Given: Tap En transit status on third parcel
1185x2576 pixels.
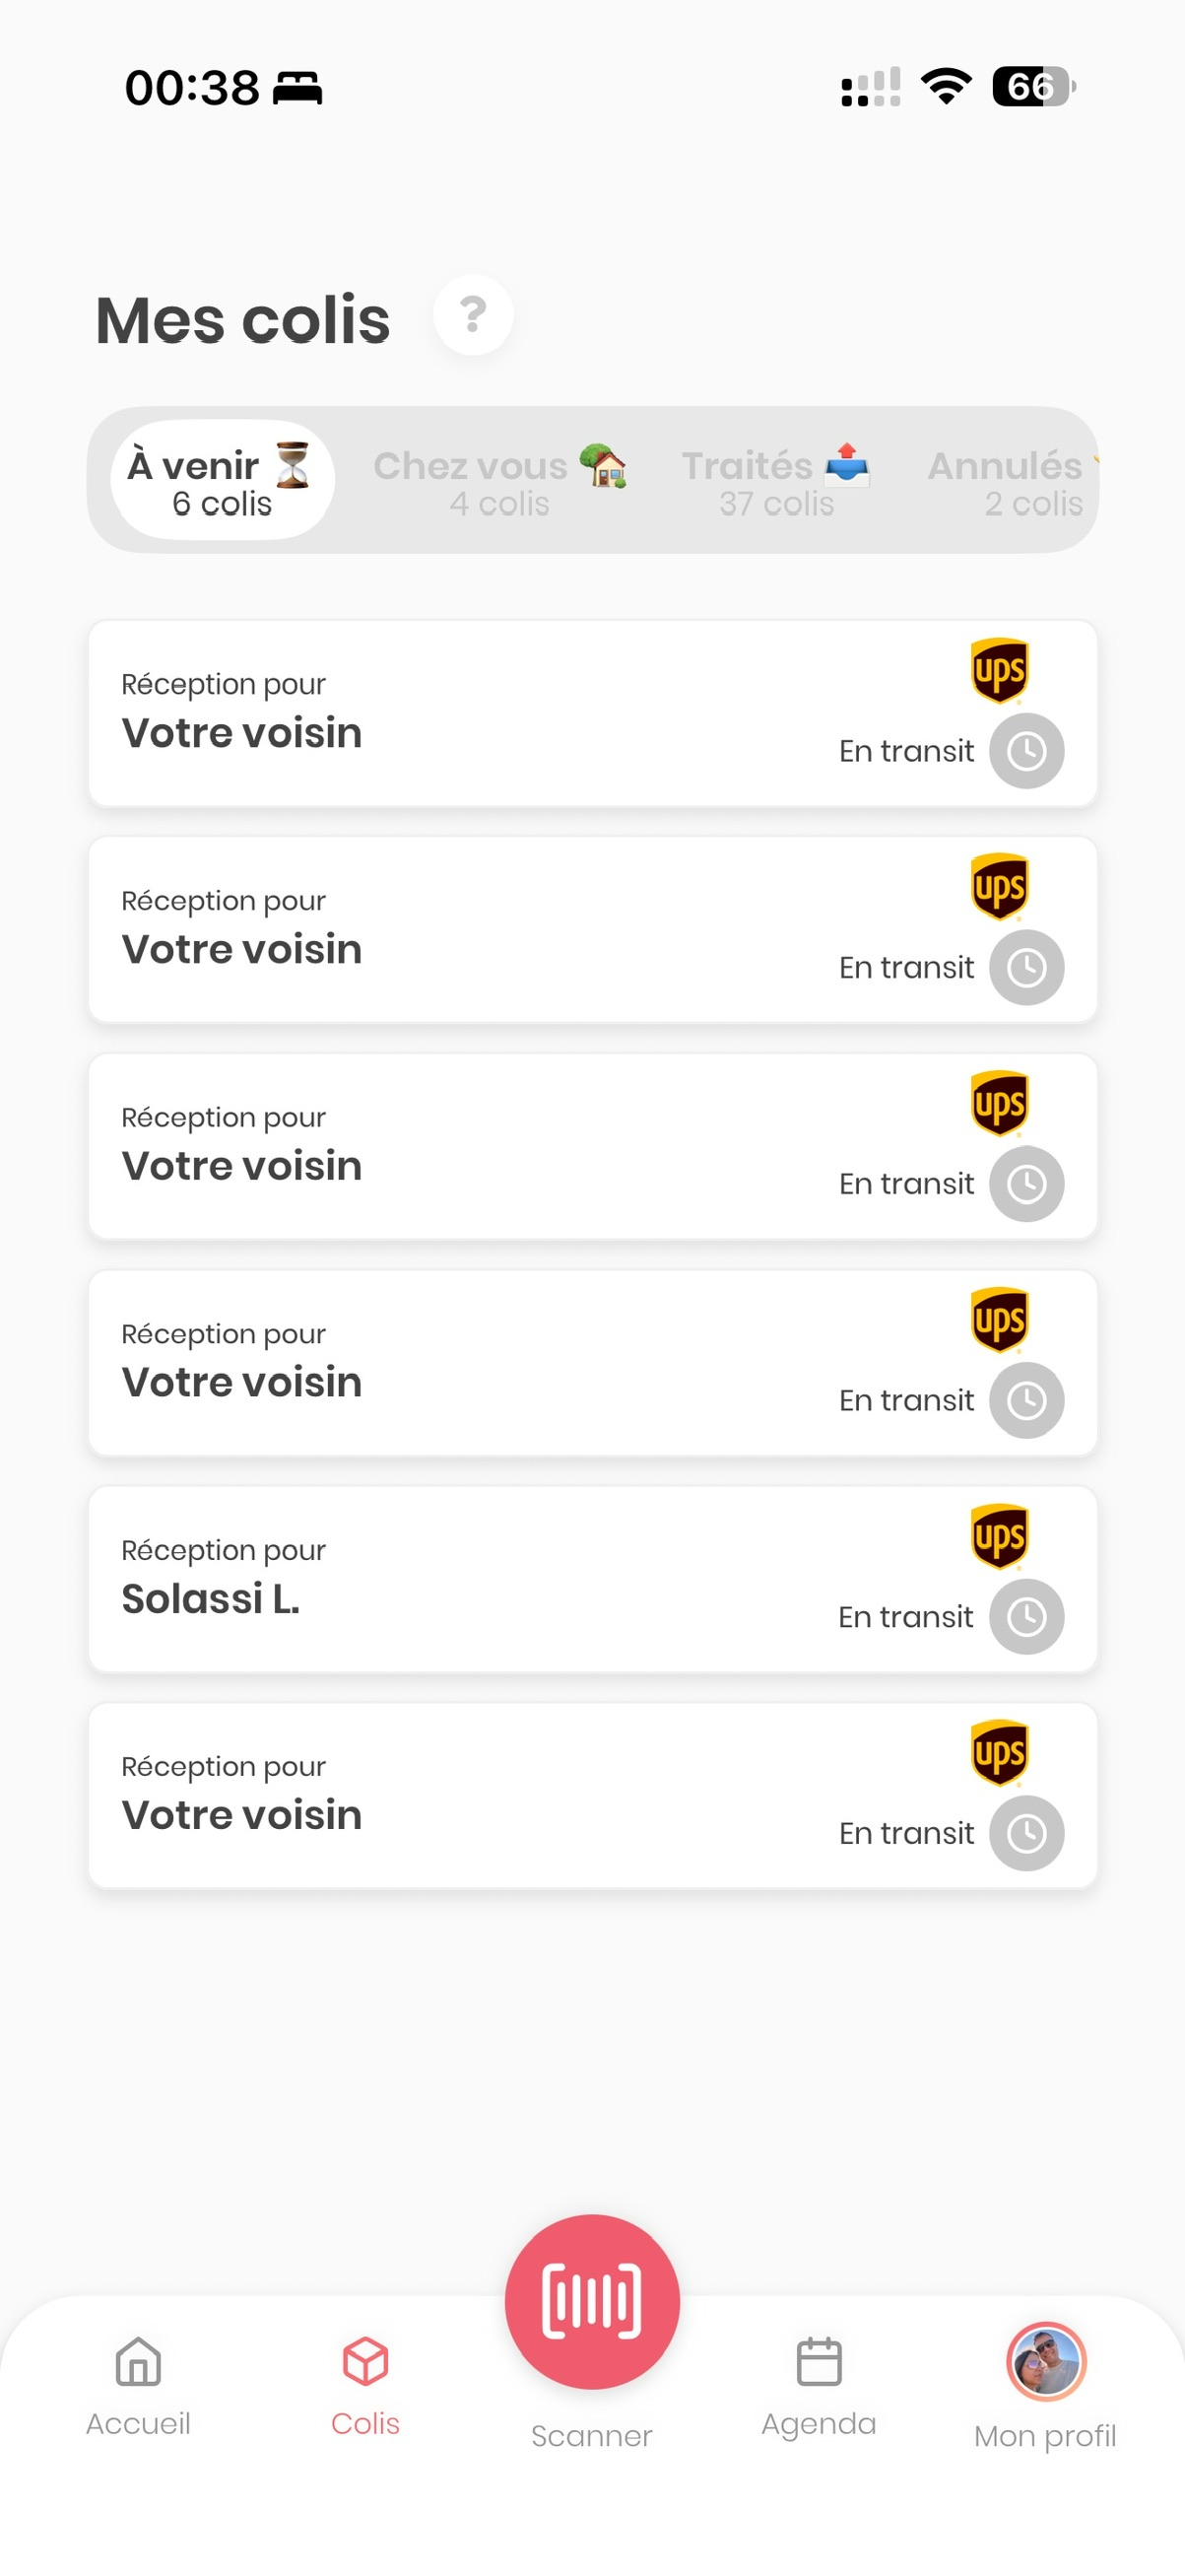Looking at the screenshot, I should pyautogui.click(x=906, y=1184).
